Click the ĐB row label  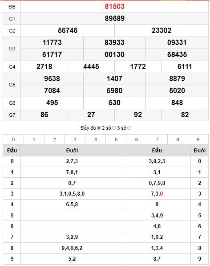[12, 7]
